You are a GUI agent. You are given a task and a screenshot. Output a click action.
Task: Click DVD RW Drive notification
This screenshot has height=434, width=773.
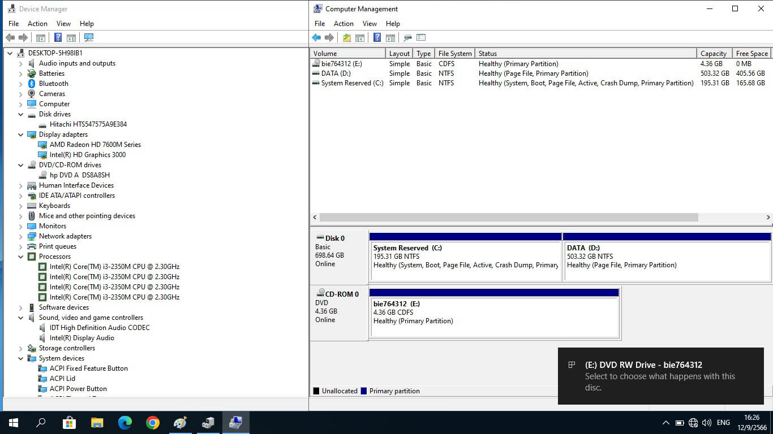coord(661,376)
